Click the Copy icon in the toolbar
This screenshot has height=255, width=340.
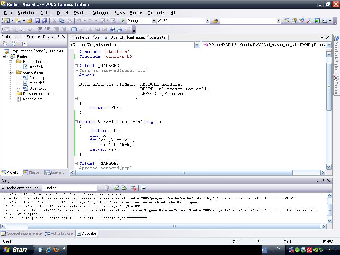coord(62,21)
